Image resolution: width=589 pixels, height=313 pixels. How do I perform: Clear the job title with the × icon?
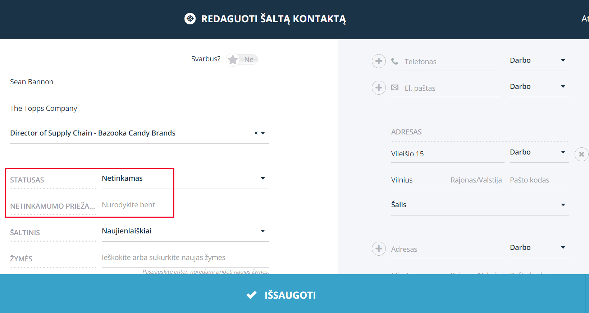[256, 133]
